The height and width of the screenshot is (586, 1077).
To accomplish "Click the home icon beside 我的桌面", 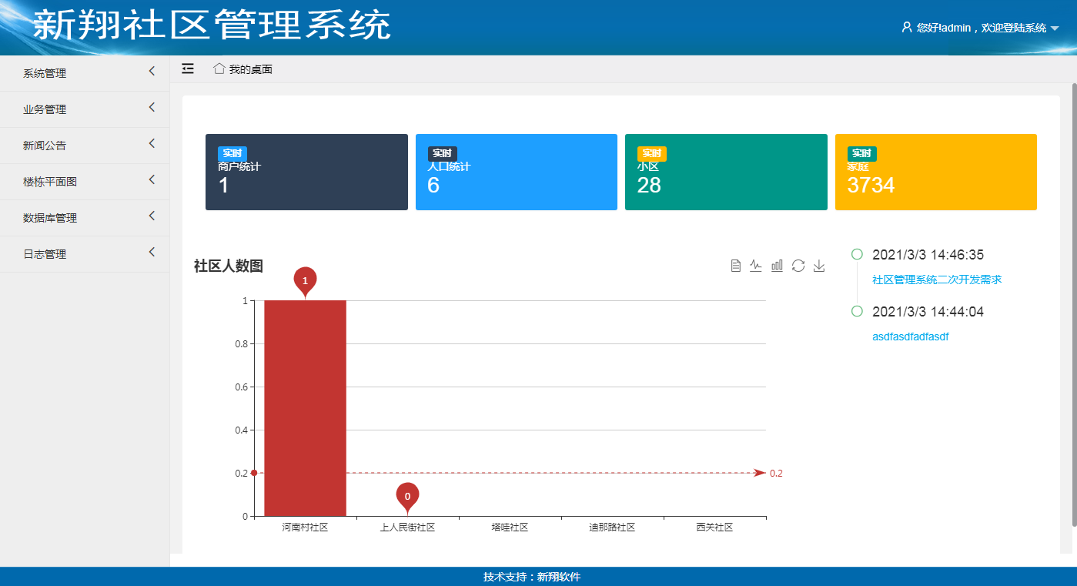I will click(x=219, y=69).
